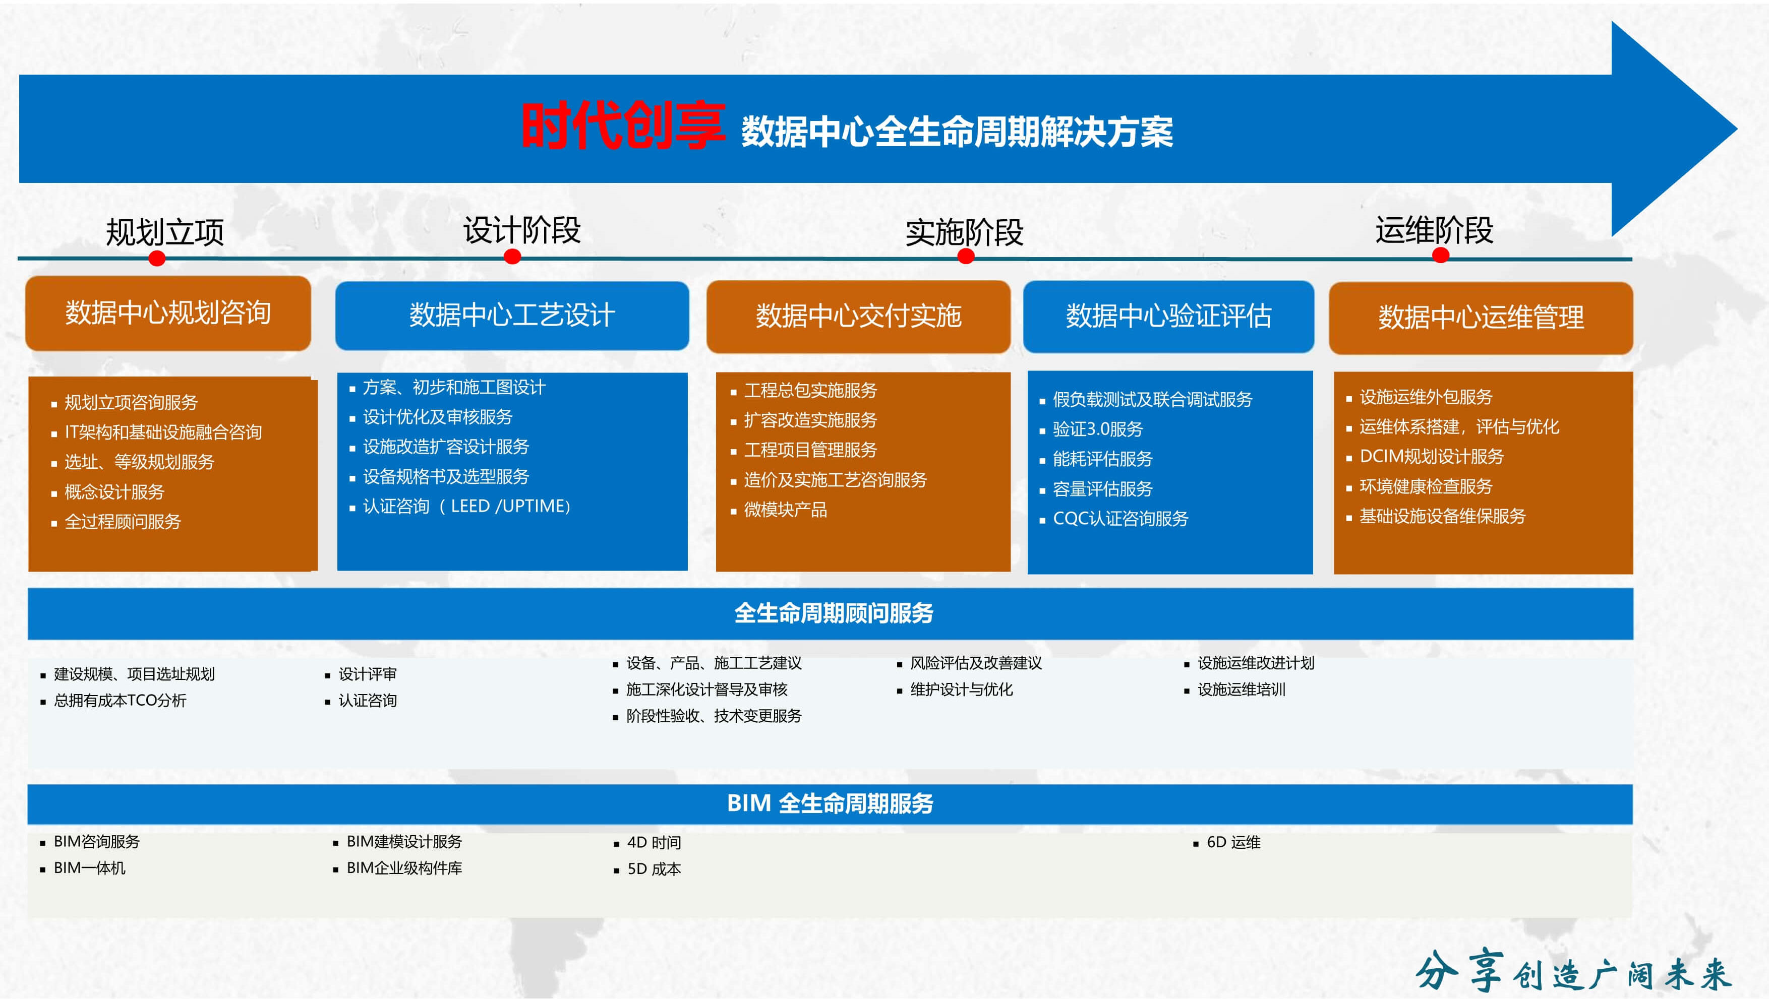Select the 数据中心交付实施 box
Viewport: 1769px width, 999px height.
click(x=858, y=317)
